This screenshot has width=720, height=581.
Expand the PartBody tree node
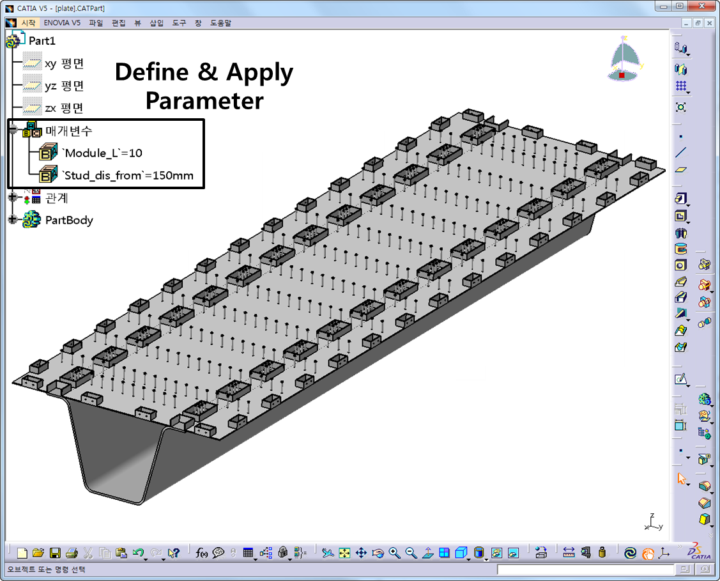coord(13,219)
